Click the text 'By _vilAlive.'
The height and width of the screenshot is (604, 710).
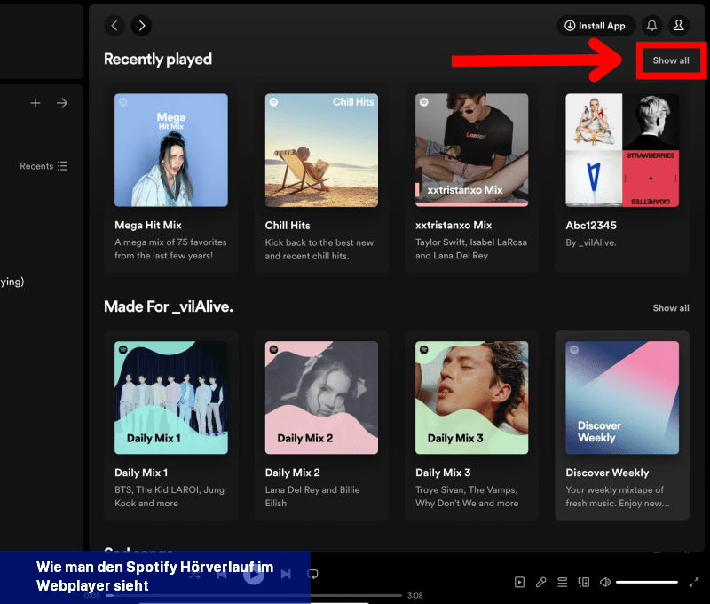tap(591, 242)
